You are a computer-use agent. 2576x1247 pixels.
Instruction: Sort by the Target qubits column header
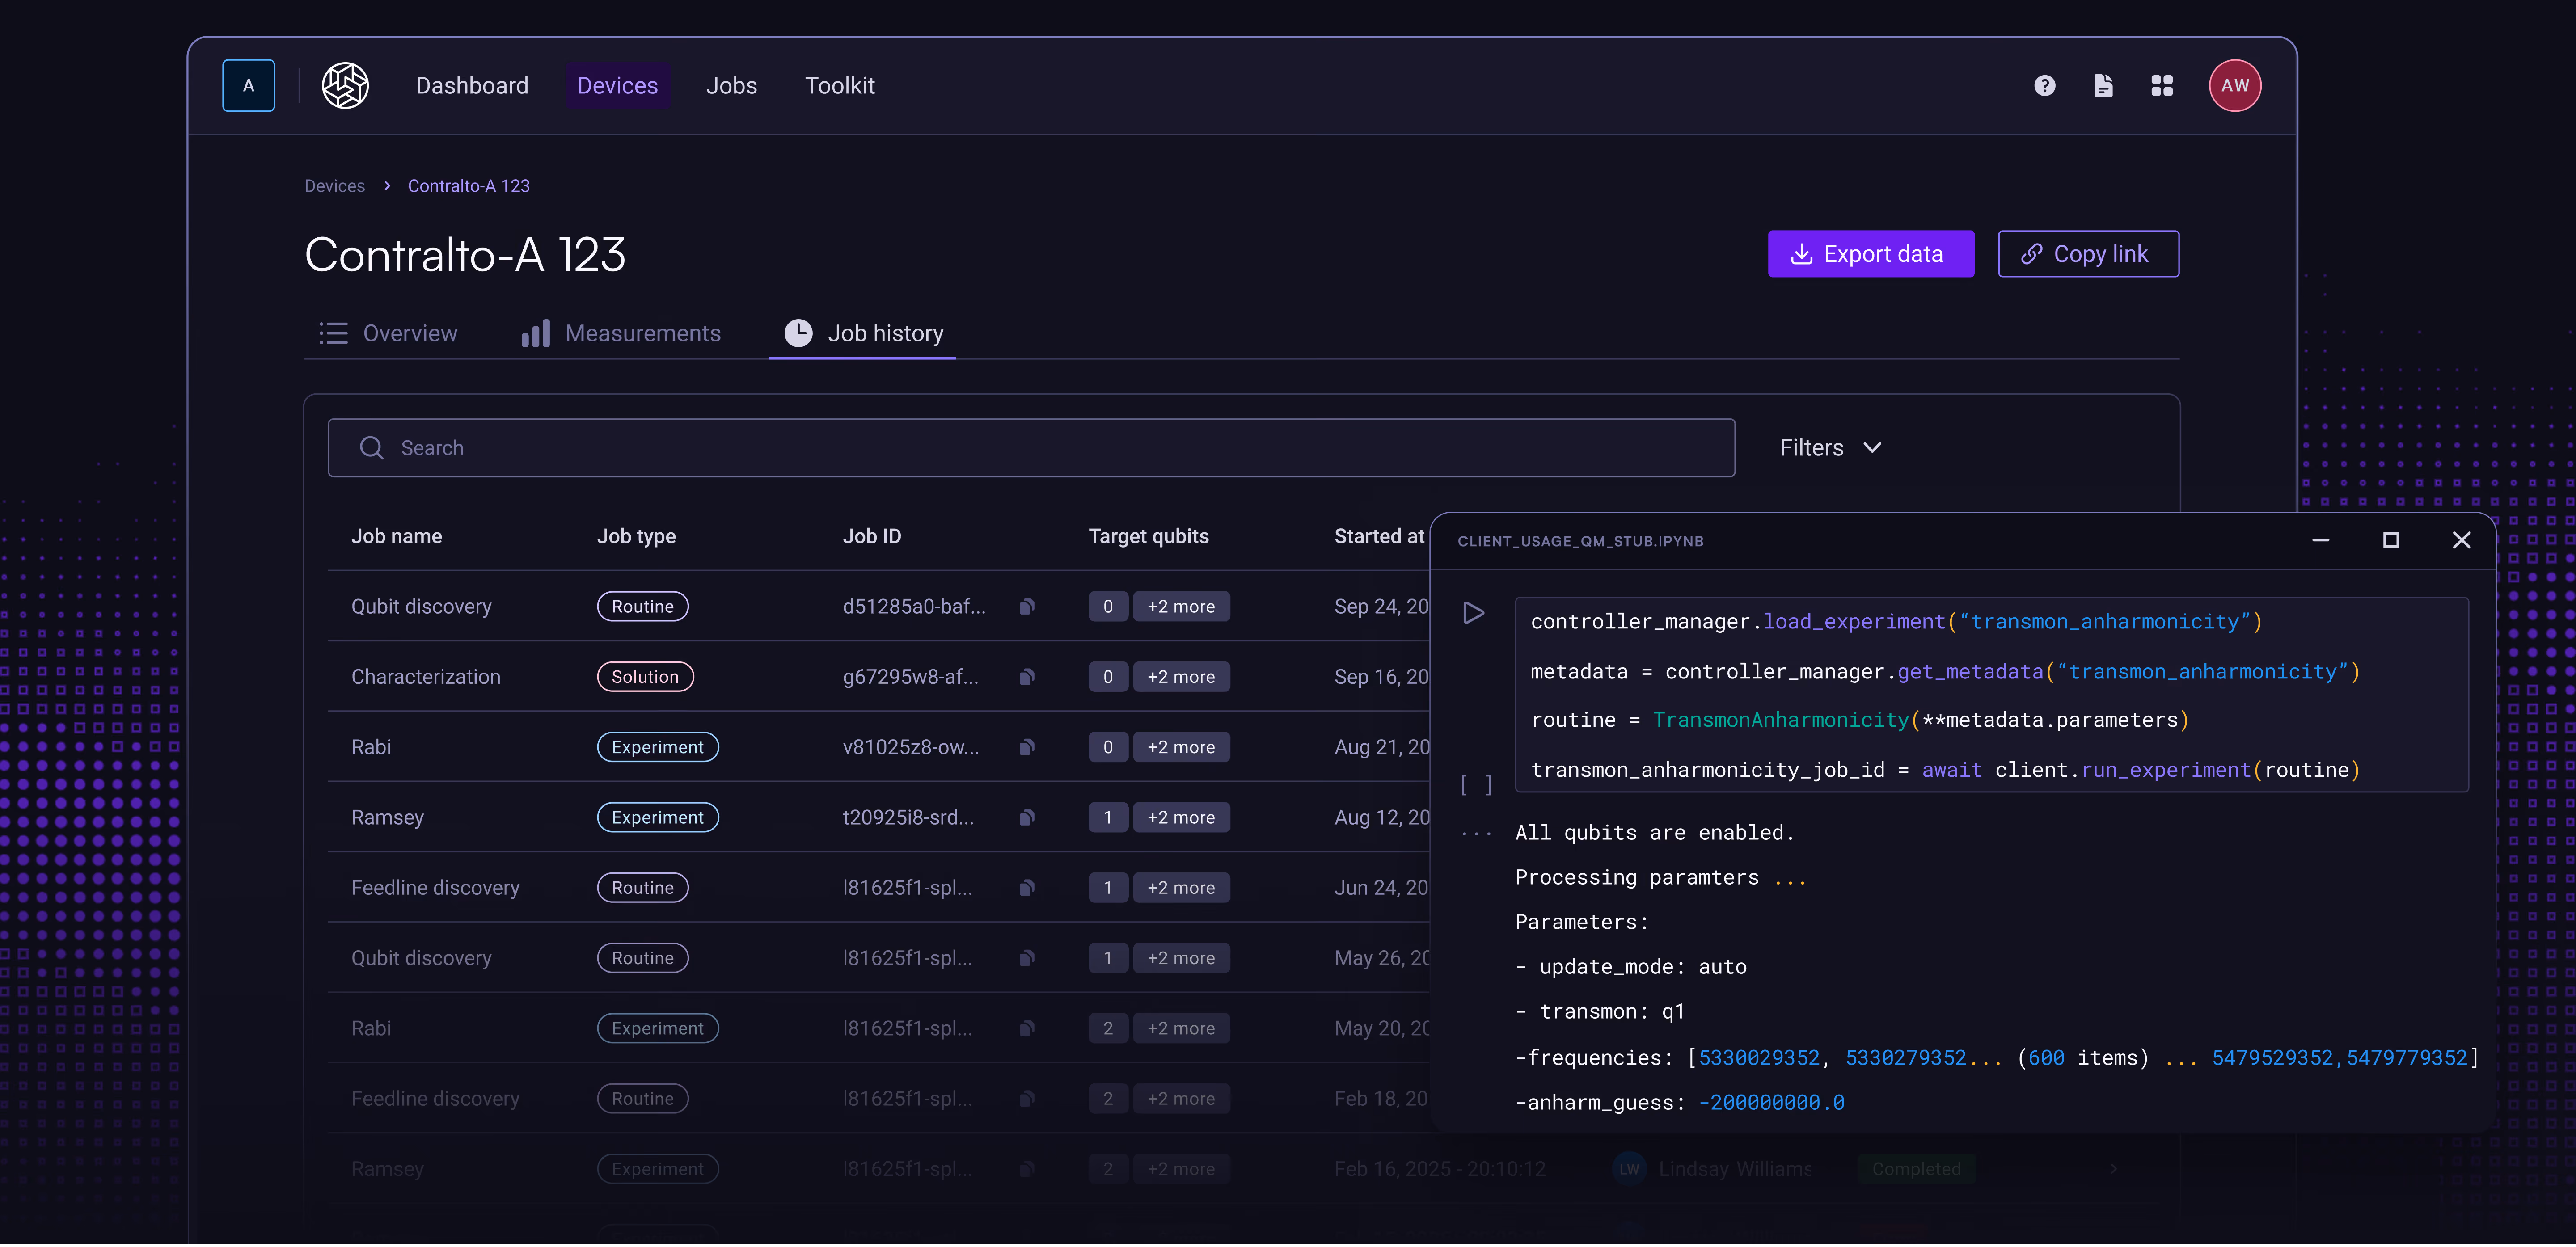(x=1148, y=537)
